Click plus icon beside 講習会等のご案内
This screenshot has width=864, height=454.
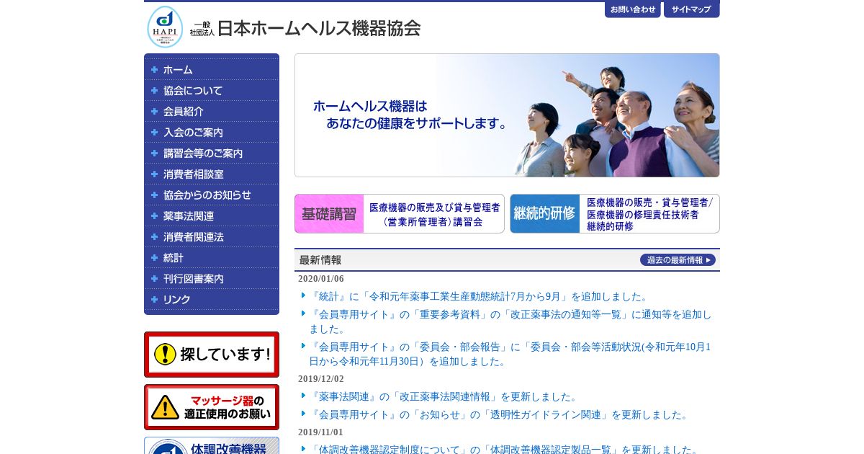coord(154,153)
